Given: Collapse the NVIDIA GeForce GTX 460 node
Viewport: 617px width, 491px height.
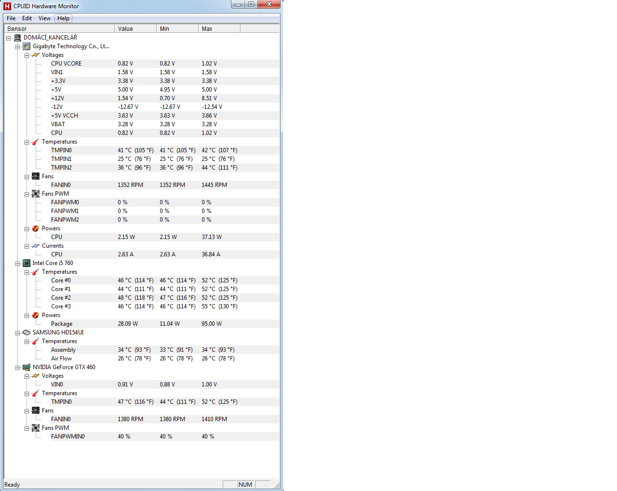Looking at the screenshot, I should click(17, 368).
